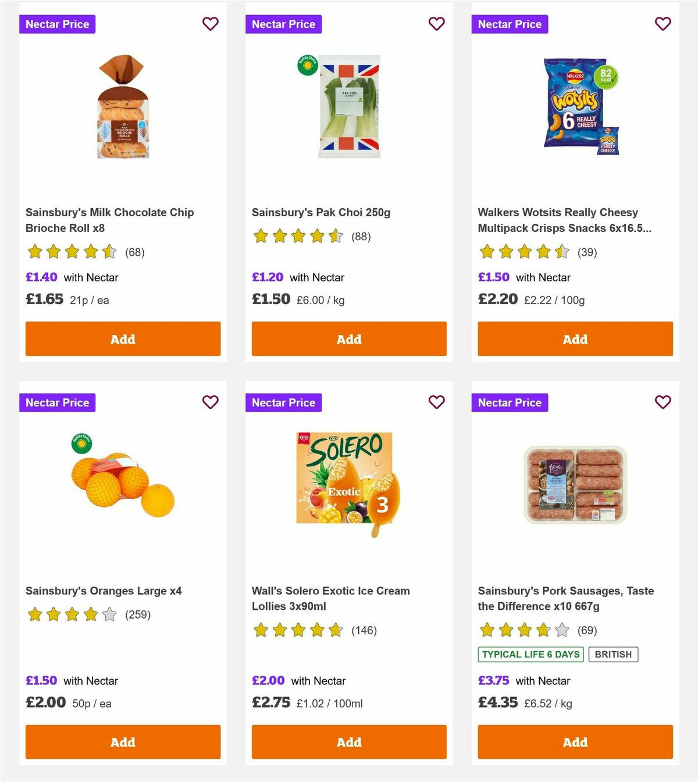Favourite the Sainsbury's Oranges Large x4 product
The width and height of the screenshot is (698, 782).
(x=211, y=402)
